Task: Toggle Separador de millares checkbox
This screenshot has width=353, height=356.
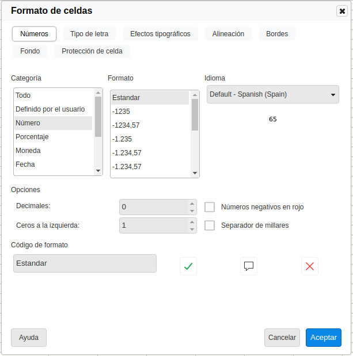Action: point(210,225)
